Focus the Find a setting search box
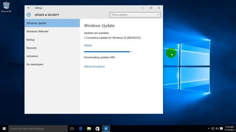This screenshot has height=132, width=236. pos(135,15)
